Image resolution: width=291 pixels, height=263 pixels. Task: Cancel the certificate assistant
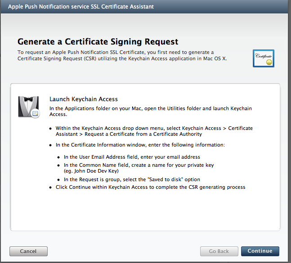(28, 251)
